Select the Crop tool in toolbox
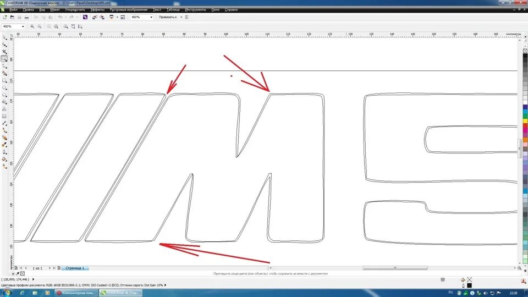Viewport: 528px width, 297px height. 4,52
